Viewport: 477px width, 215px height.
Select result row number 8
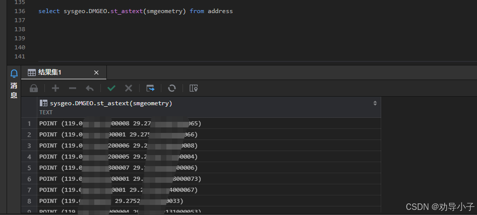click(x=29, y=201)
